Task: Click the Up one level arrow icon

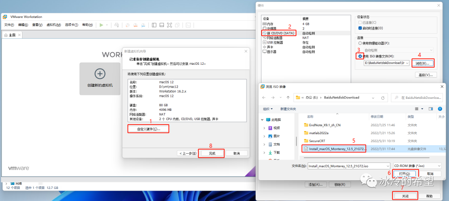Action: [289, 98]
